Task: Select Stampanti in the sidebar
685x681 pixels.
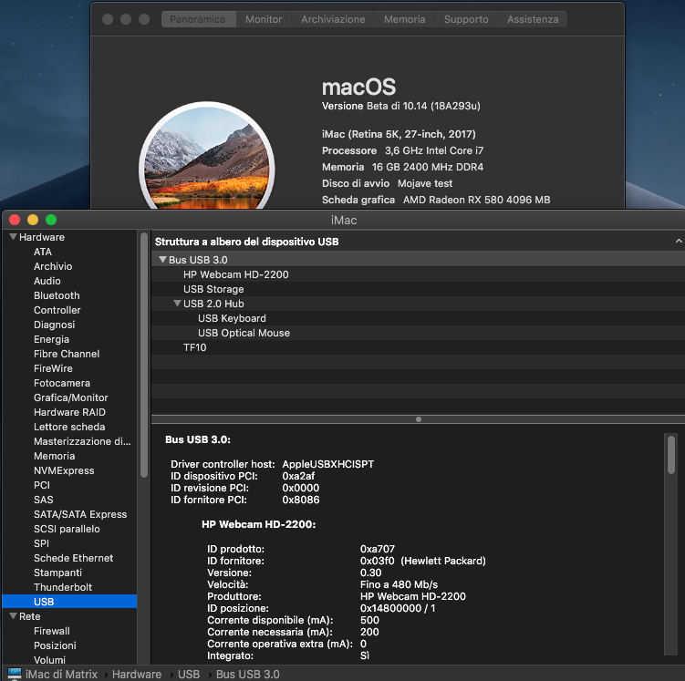Action: tap(57, 573)
